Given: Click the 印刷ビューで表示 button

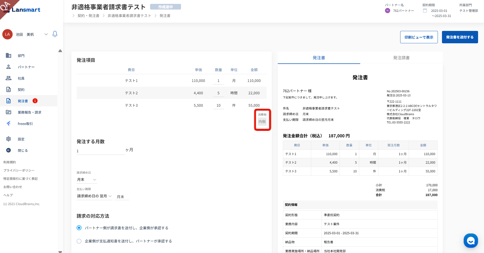Looking at the screenshot, I should pyautogui.click(x=419, y=37).
